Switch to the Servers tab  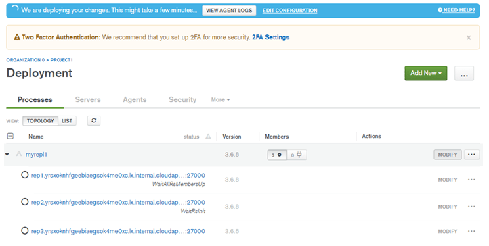point(87,100)
